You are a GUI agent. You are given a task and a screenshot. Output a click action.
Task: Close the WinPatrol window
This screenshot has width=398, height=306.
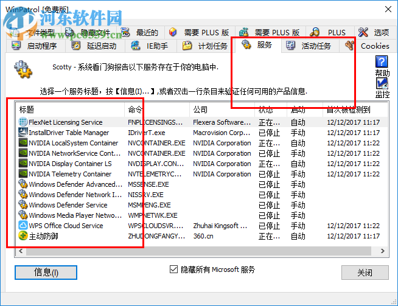click(388, 9)
